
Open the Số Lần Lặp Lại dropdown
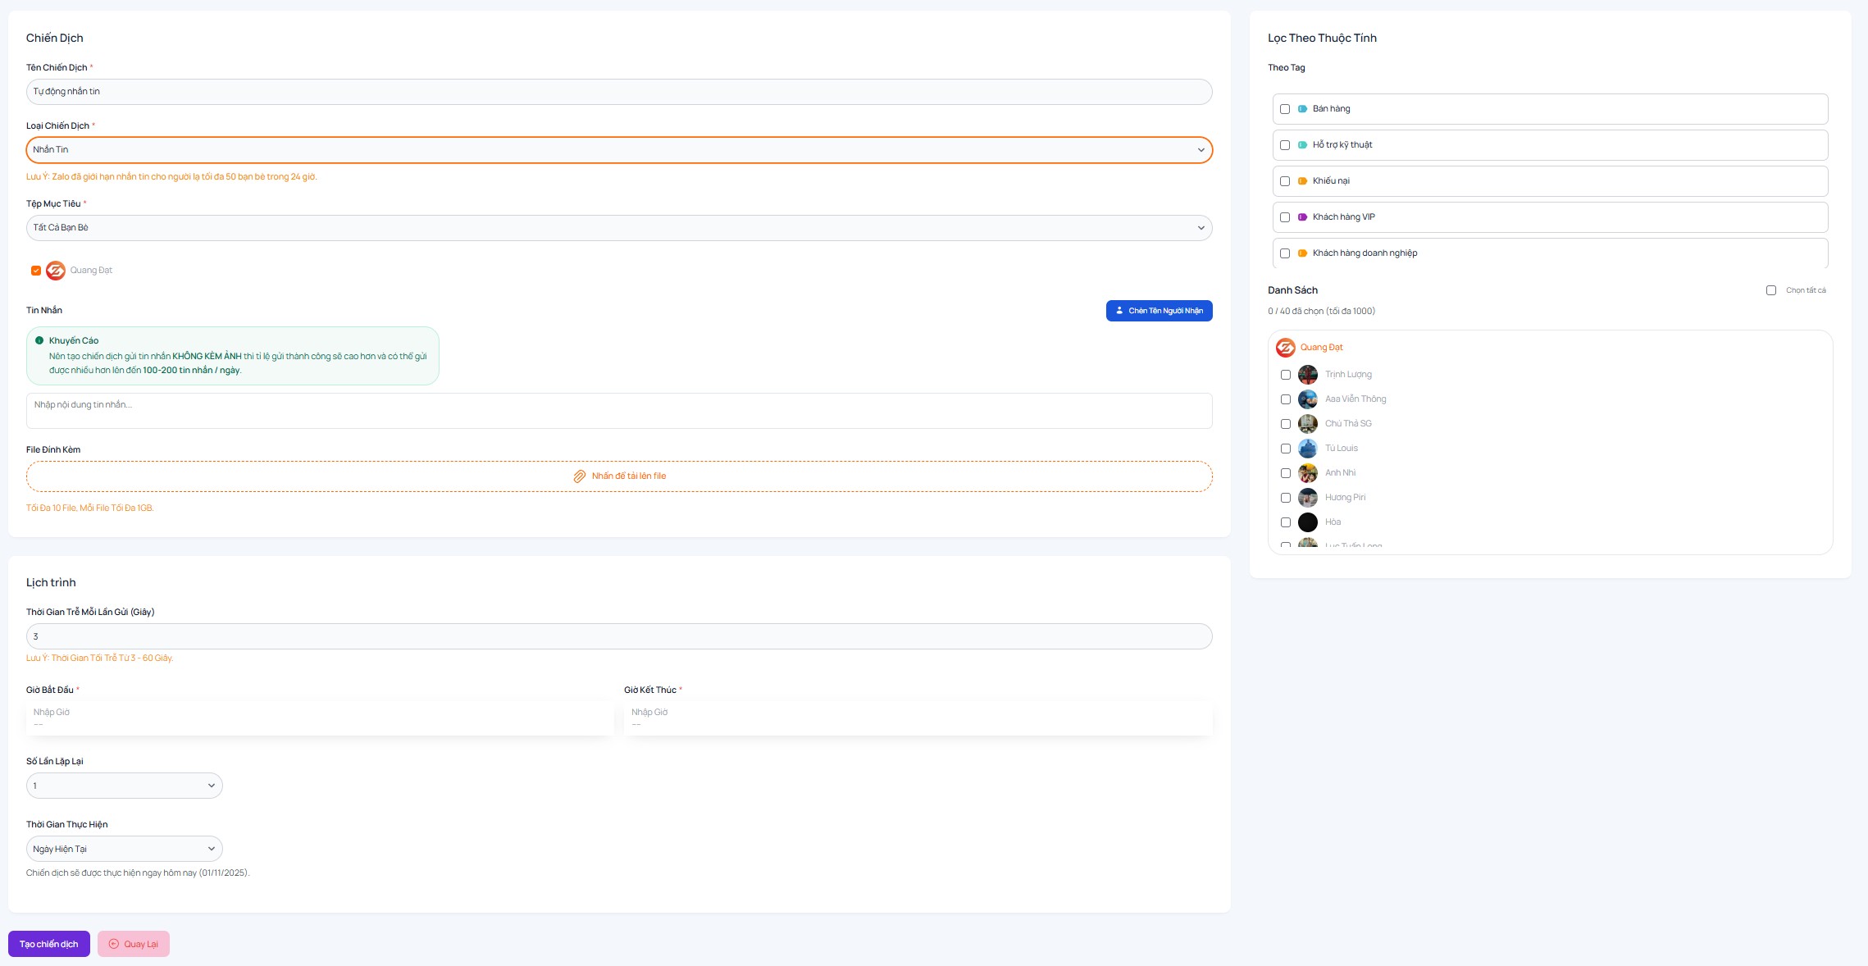(x=124, y=786)
